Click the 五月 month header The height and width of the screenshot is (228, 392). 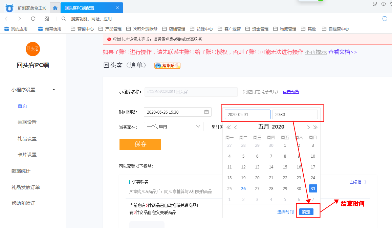(x=263, y=127)
